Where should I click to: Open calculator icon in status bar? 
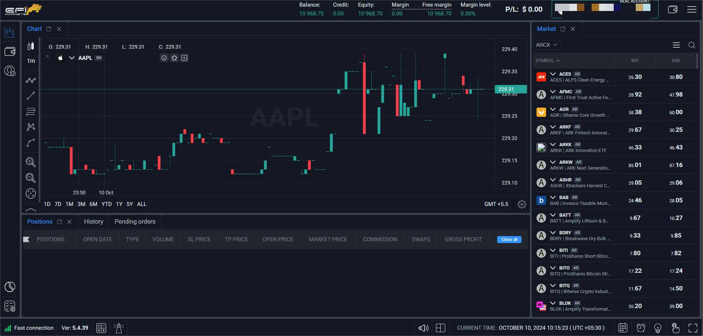pos(101,328)
